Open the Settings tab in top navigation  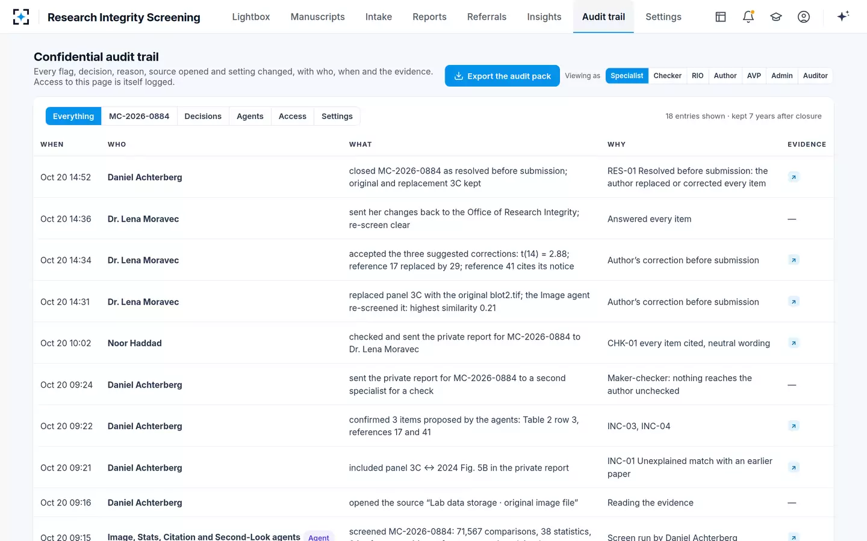tap(663, 17)
